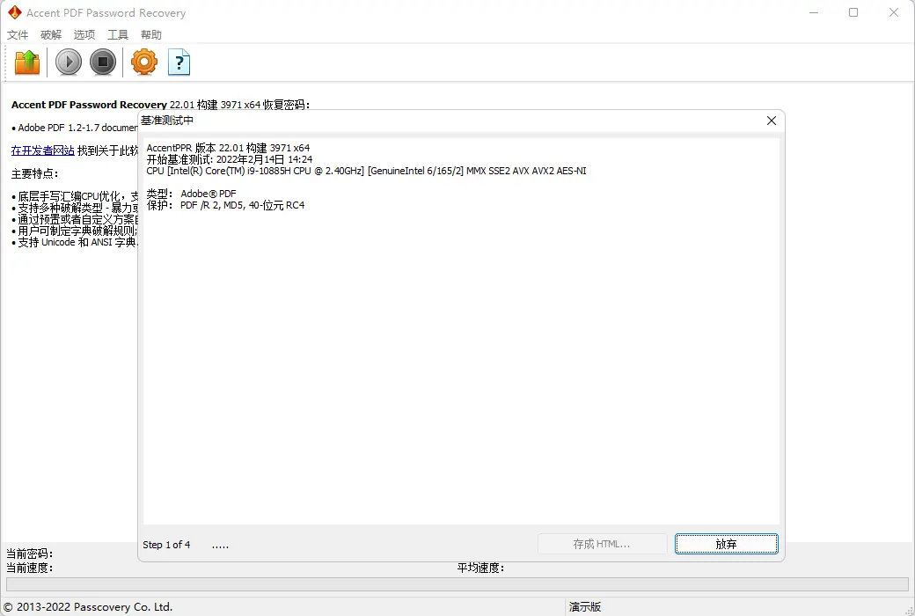915x616 pixels.
Task: Open the 帮助 menu
Action: click(x=151, y=35)
